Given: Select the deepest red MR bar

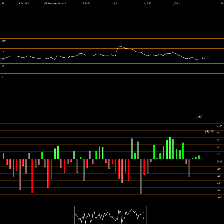Looking at the screenshot, I should 141,177.
